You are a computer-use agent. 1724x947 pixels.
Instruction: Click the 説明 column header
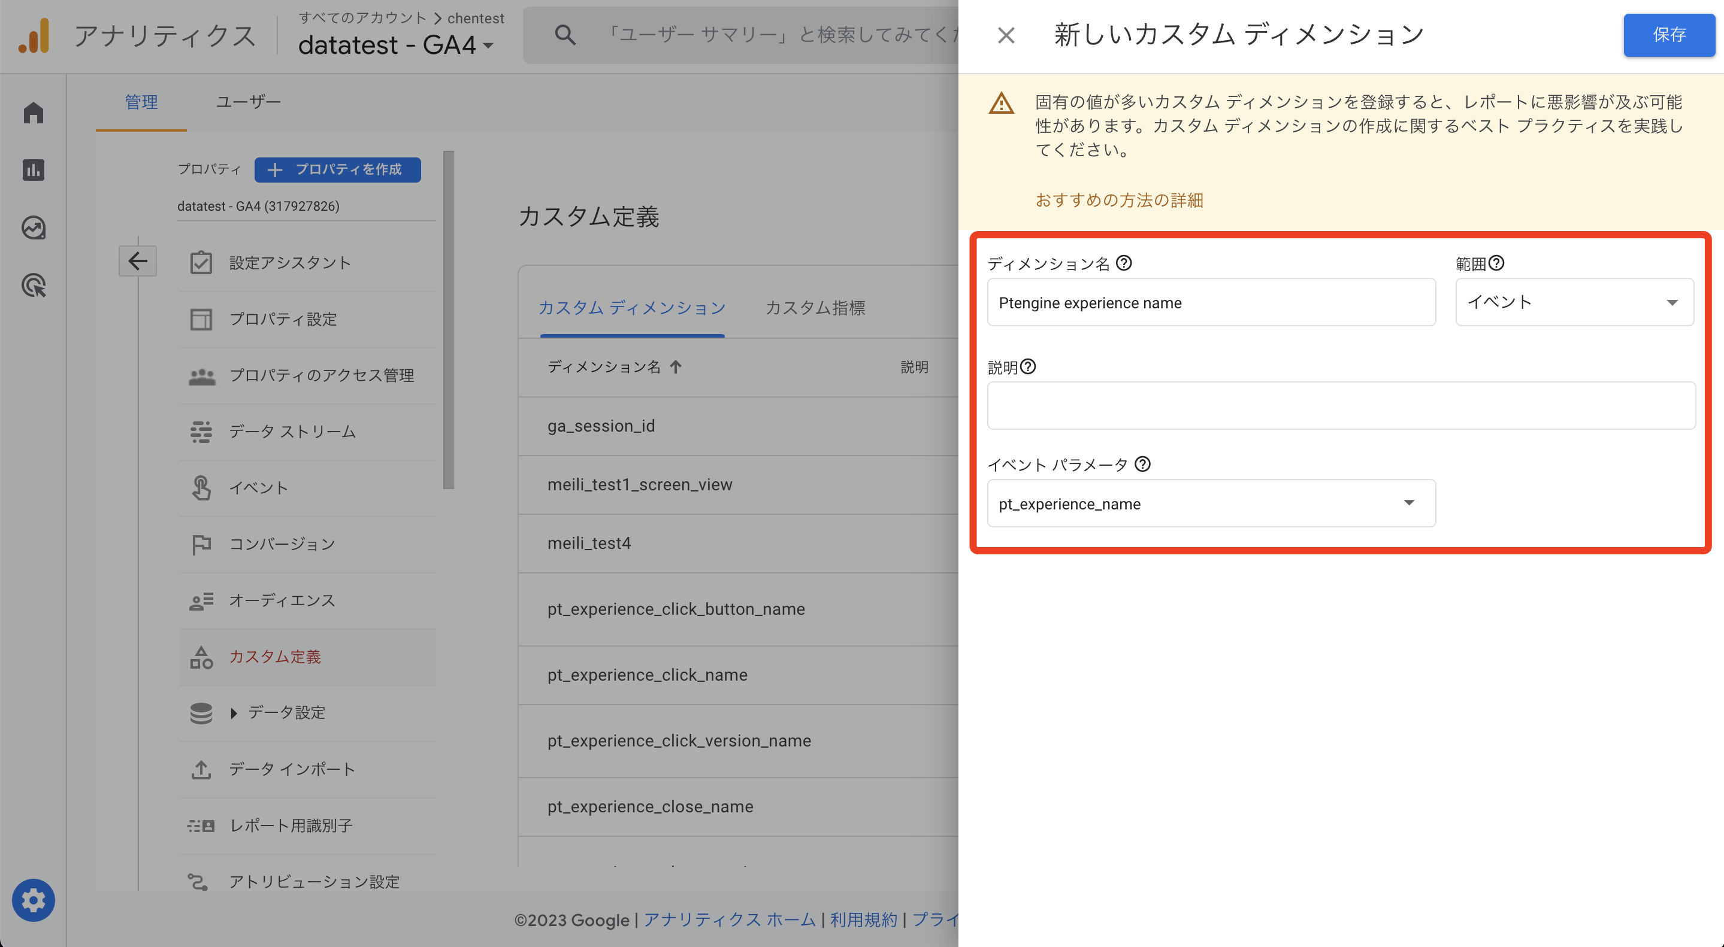click(x=914, y=366)
